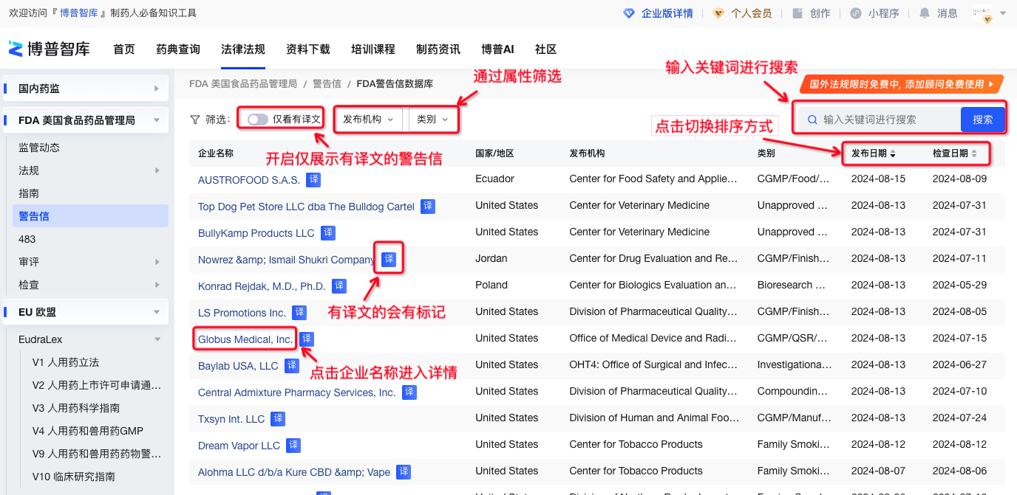Open the 类别 filter dropdown
1017x495 pixels.
point(432,120)
